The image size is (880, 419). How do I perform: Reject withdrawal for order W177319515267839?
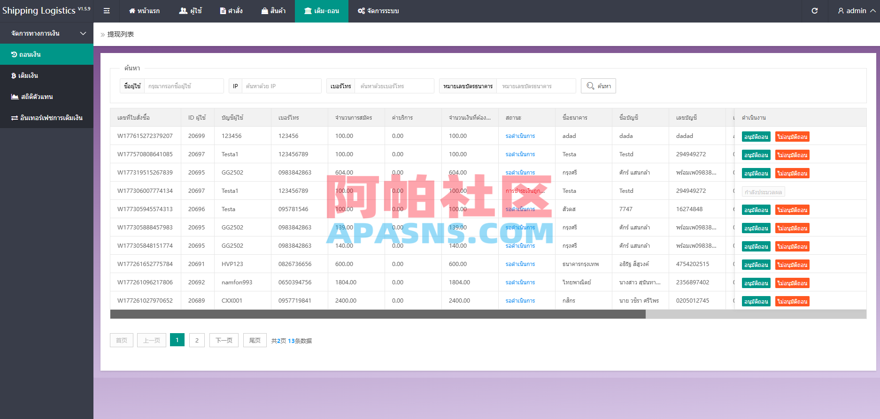tap(792, 173)
